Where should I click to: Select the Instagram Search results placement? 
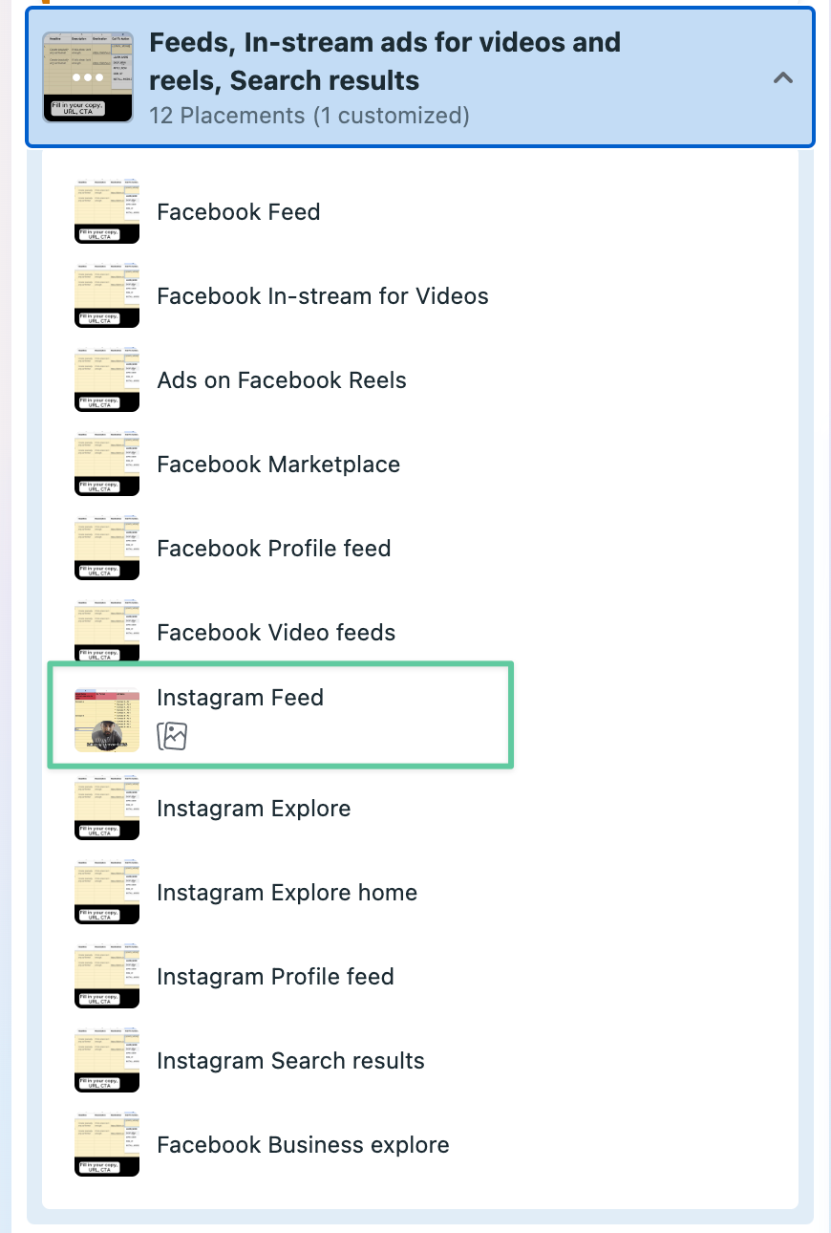click(x=290, y=1061)
